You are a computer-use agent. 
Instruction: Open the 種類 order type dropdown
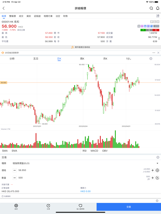[157, 163]
